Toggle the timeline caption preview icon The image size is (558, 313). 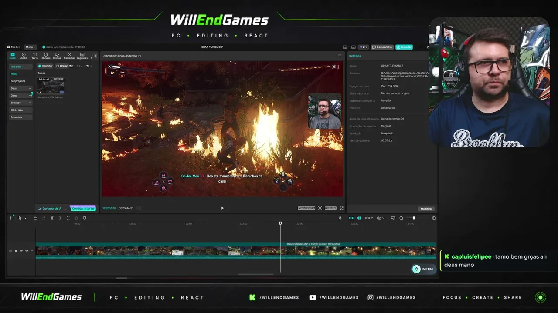click(393, 218)
